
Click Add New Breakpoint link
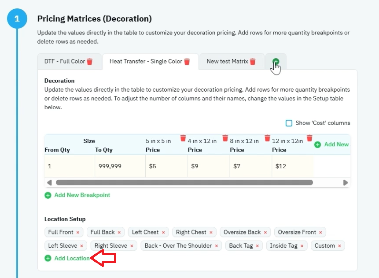point(82,195)
